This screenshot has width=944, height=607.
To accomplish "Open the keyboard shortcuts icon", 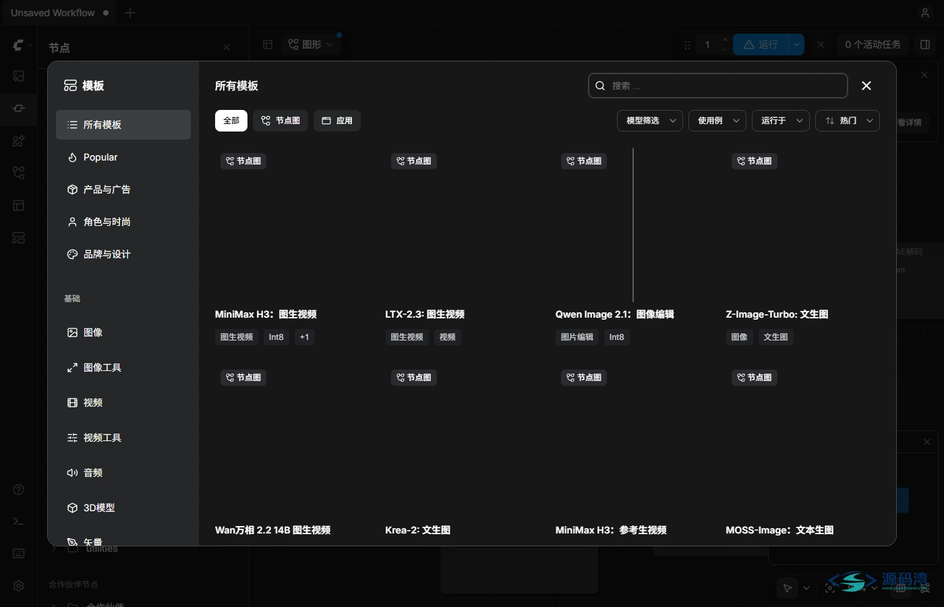I will 19,554.
